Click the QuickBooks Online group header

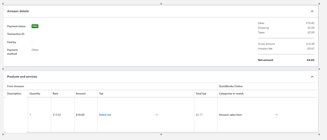[x=231, y=86]
